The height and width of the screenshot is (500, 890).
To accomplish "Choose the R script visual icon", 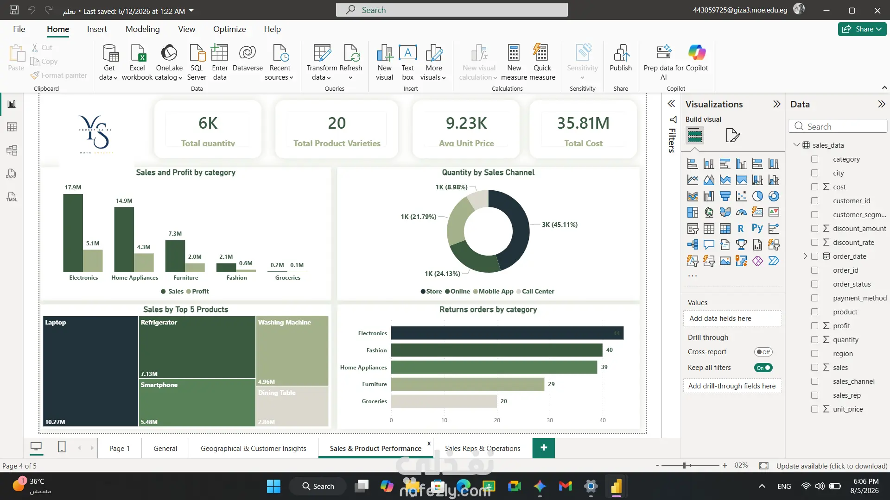I will (x=741, y=228).
